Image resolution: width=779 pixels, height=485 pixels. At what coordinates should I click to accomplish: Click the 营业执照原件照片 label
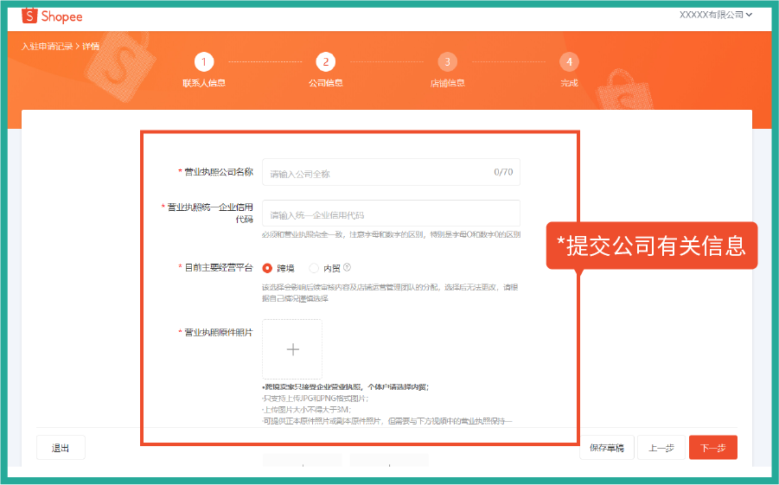tap(219, 333)
